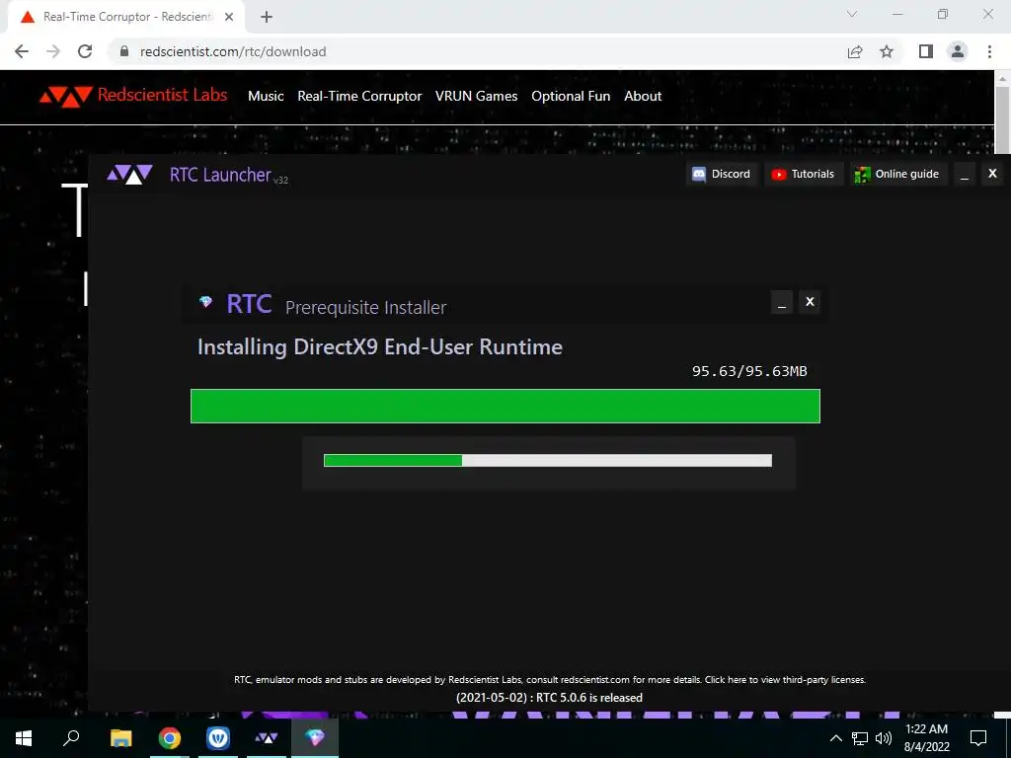Viewport: 1011px width, 758px height.
Task: Minimize the RTC Prerequisite Installer window
Action: (x=782, y=302)
